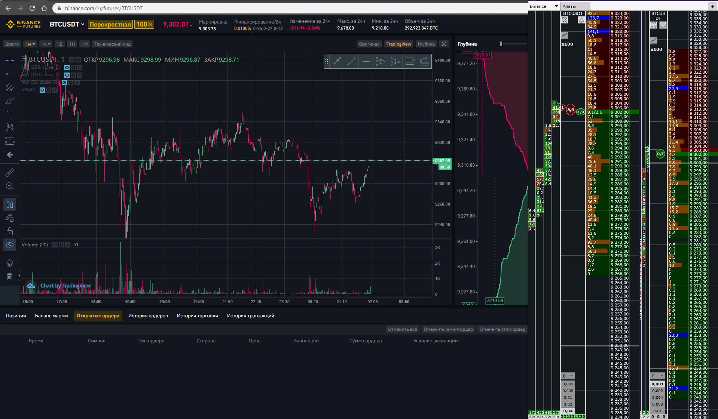Viewport: 718px width, 419px height.
Task: Click the Перекрестная margin mode button
Action: click(x=110, y=24)
